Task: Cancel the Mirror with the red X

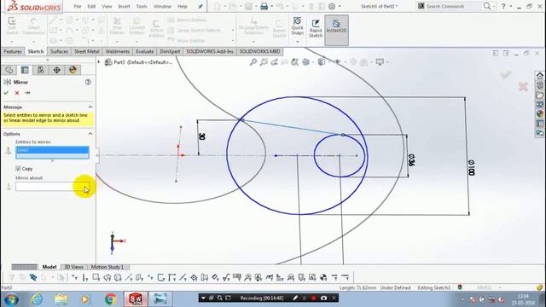Action: [17, 93]
